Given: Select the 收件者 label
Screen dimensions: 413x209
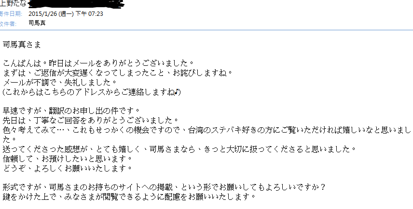Looking at the screenshot, I should 8,24.
